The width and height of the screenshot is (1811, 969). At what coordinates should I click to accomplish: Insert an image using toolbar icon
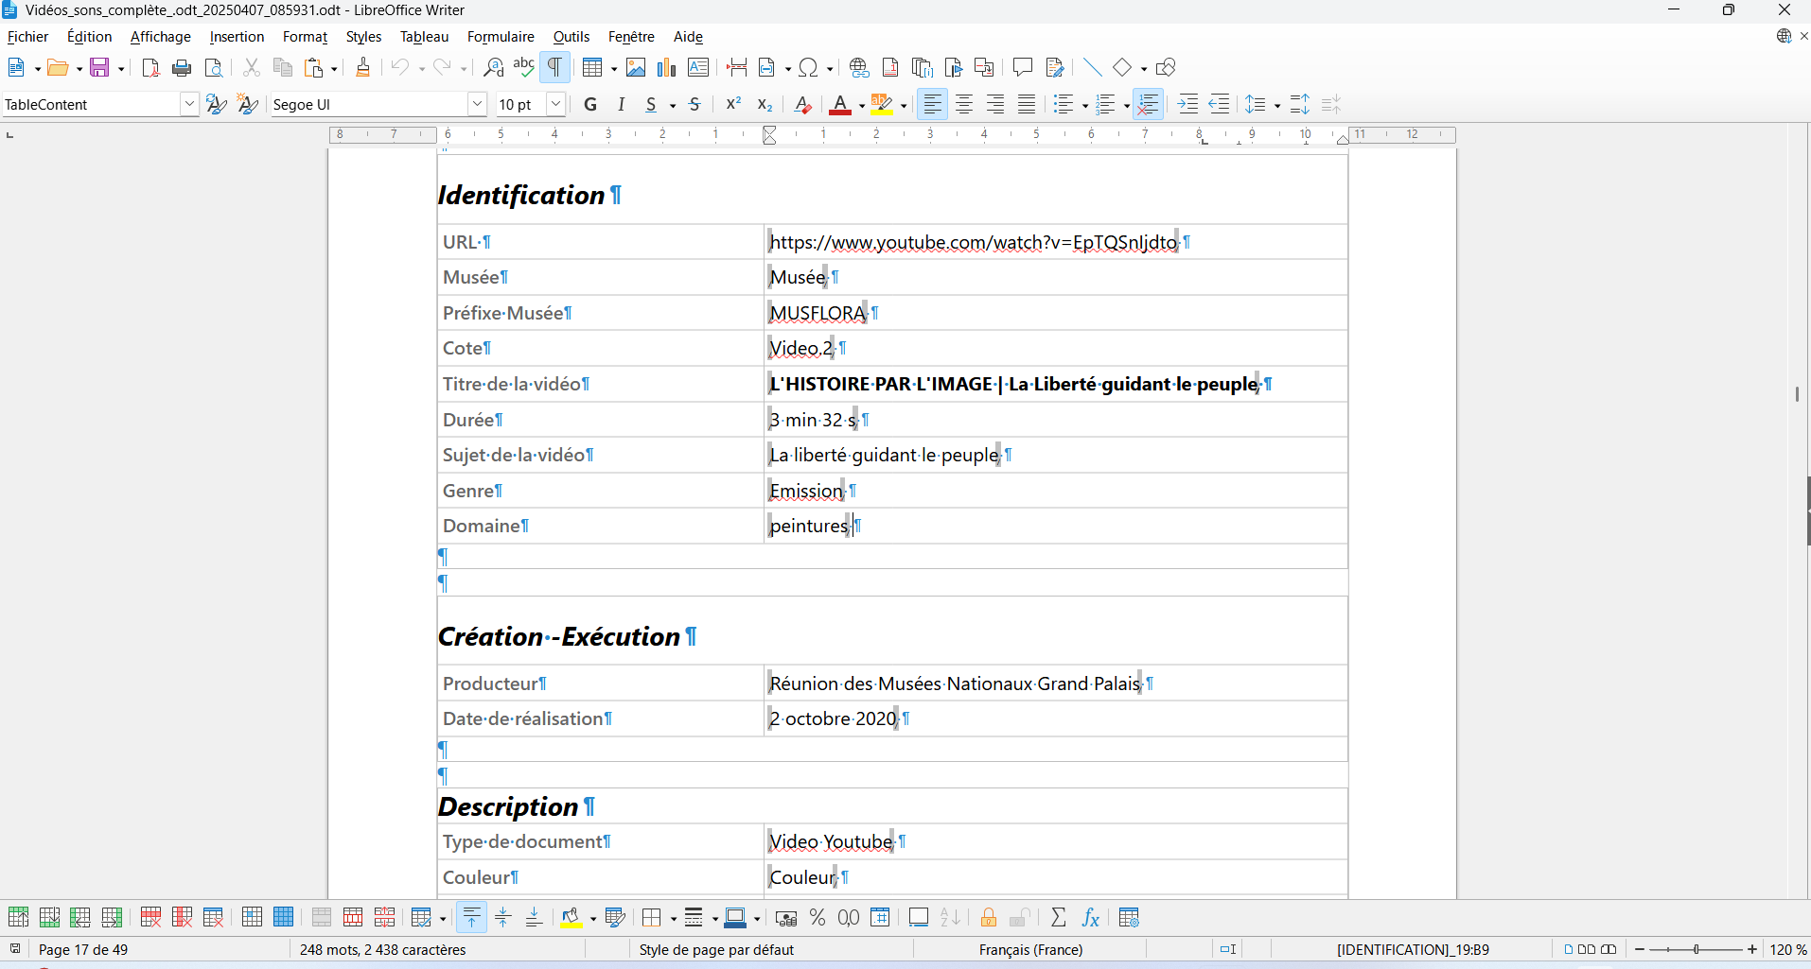coord(636,67)
